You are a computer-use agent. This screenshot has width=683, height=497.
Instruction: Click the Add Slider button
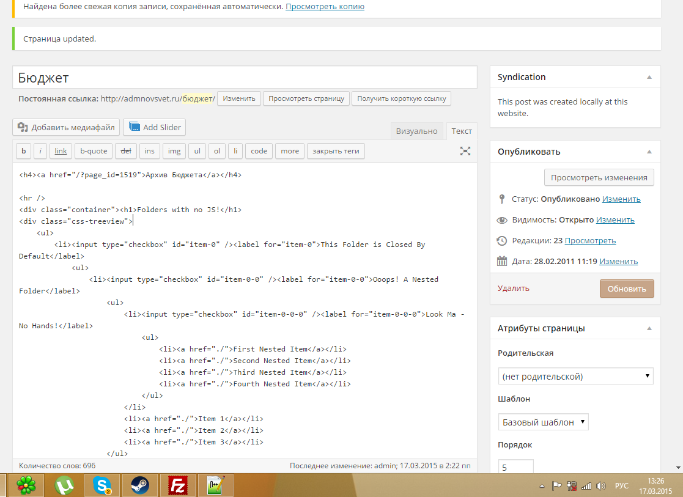click(x=155, y=127)
